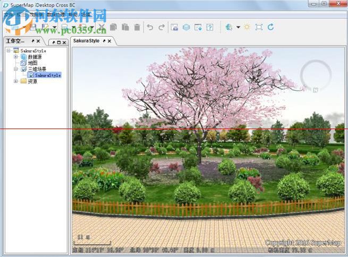Image resolution: width=348 pixels, height=257 pixels.
Task: Open the 帮助 menu
Action: pyautogui.click(x=73, y=15)
